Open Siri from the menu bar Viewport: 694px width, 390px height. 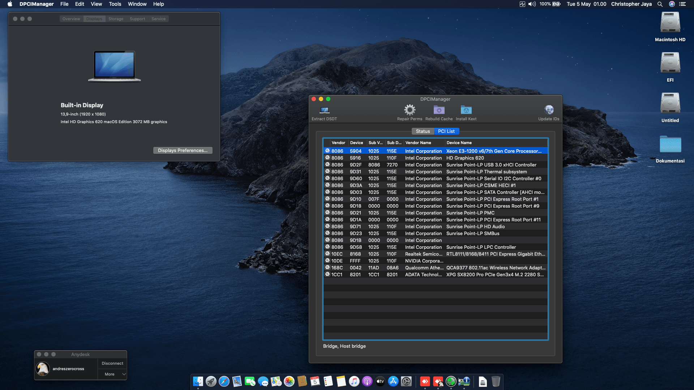point(672,4)
